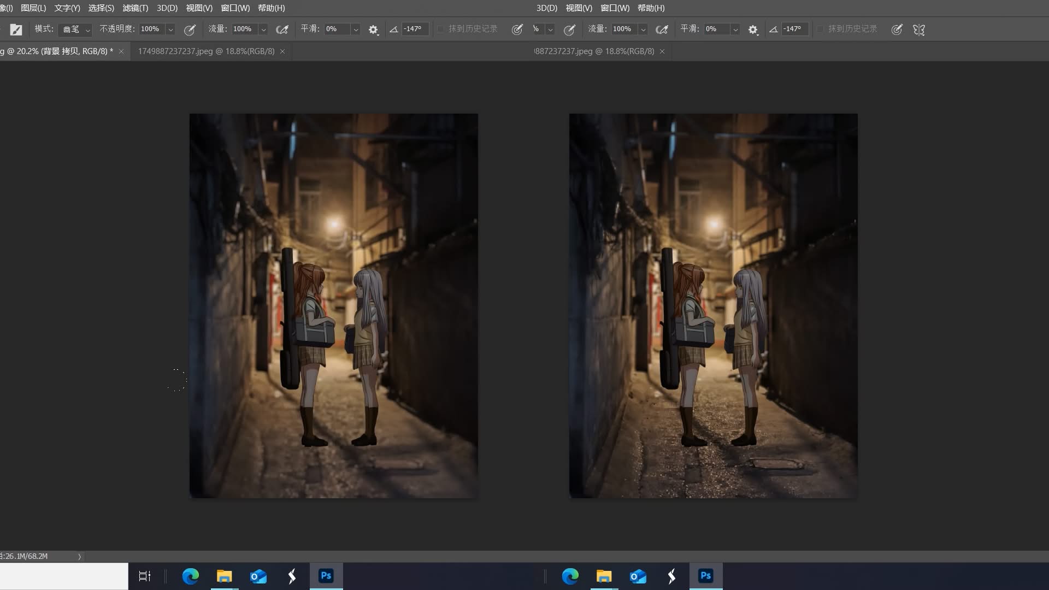Open 3D(D) menu in left window
This screenshot has width=1049, height=590.
(167, 8)
